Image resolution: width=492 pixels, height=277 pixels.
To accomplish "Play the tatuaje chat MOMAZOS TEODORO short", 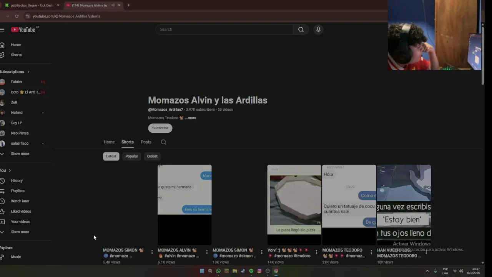I will point(349,205).
